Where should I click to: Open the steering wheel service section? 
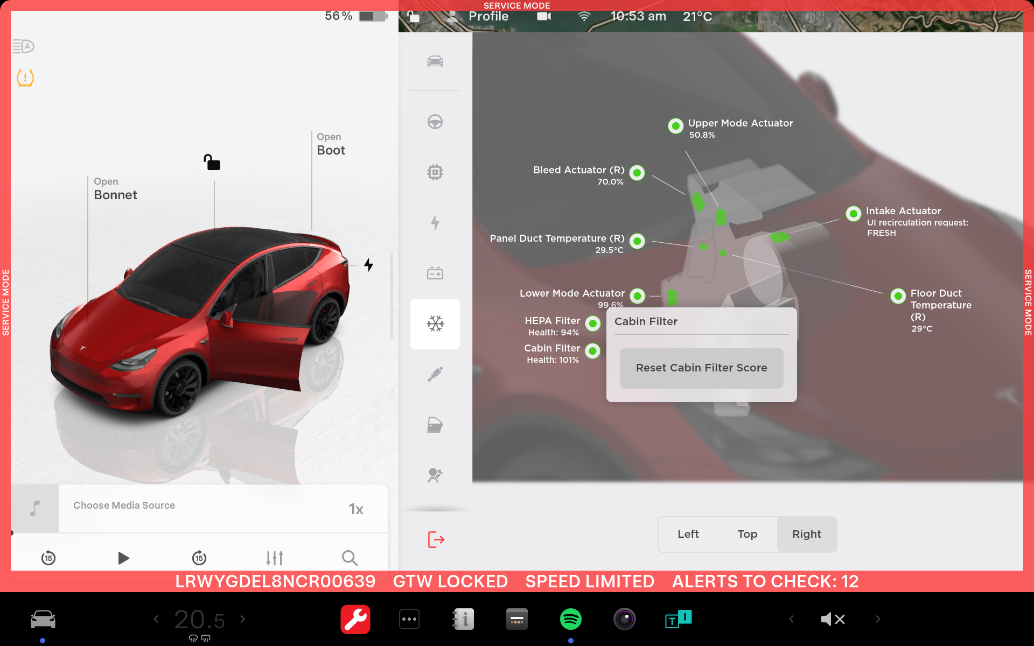[435, 122]
